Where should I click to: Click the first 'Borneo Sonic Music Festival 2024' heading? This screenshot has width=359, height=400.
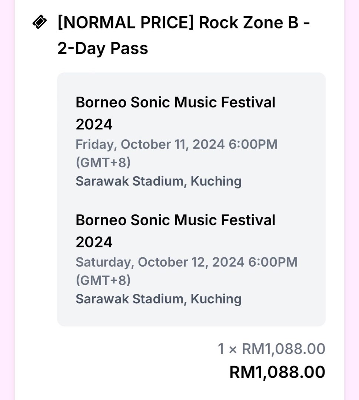coord(175,102)
